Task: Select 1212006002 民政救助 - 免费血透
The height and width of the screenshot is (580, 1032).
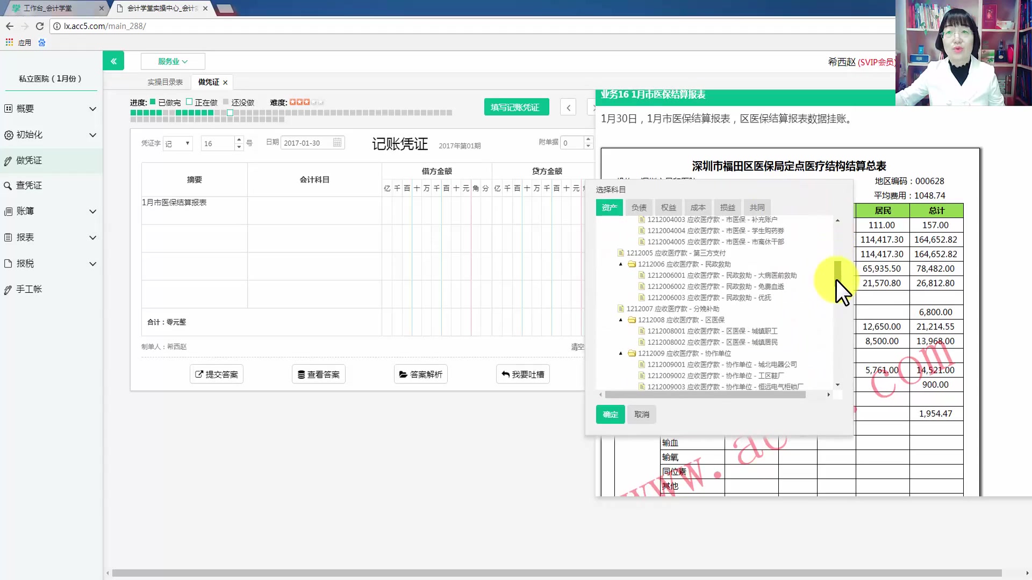Action: click(715, 287)
